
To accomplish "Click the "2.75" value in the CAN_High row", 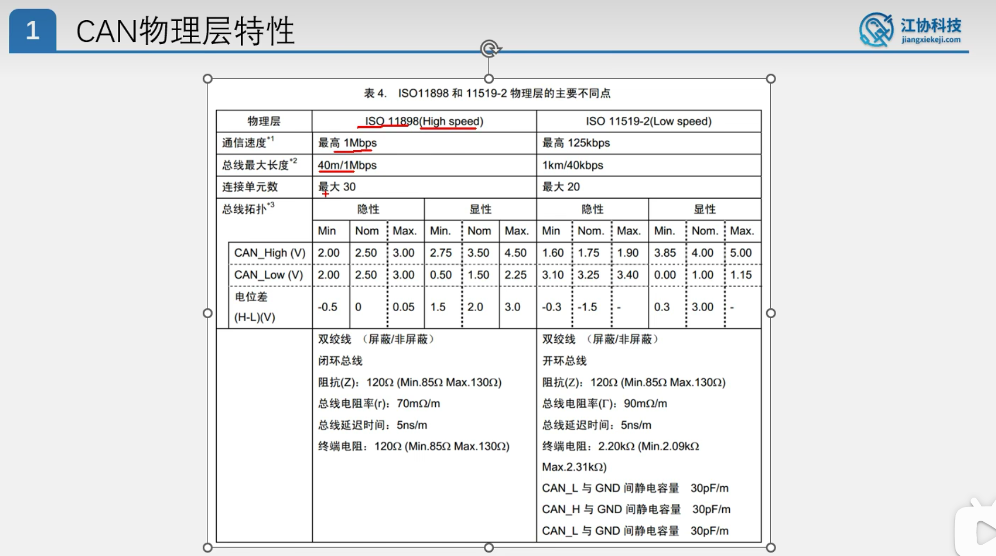I will tap(441, 253).
